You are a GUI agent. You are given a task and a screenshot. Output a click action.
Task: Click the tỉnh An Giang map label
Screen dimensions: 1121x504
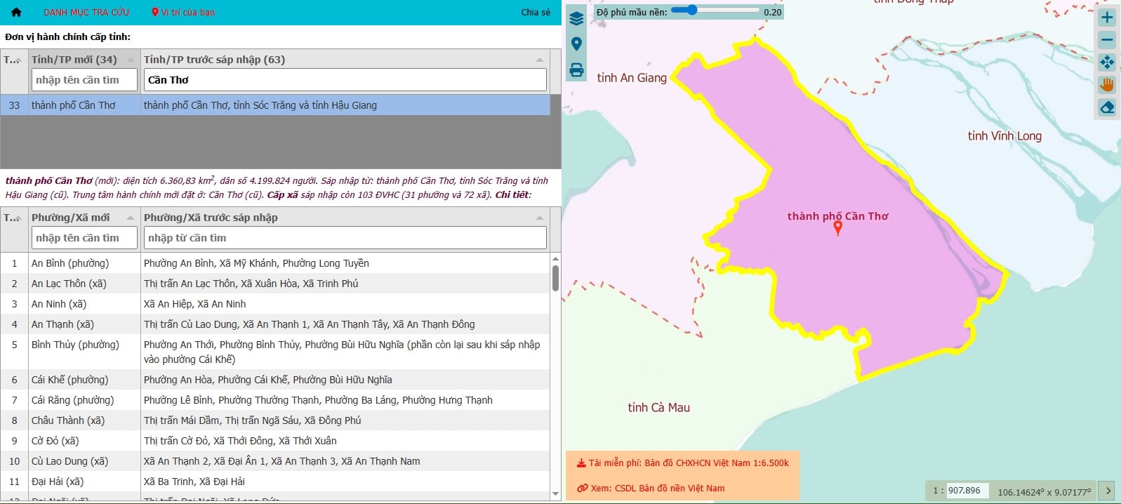pos(632,78)
